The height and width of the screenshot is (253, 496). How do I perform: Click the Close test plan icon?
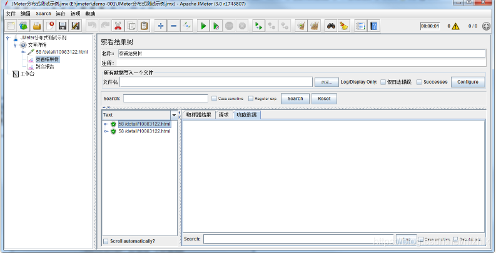pyautogui.click(x=49, y=26)
